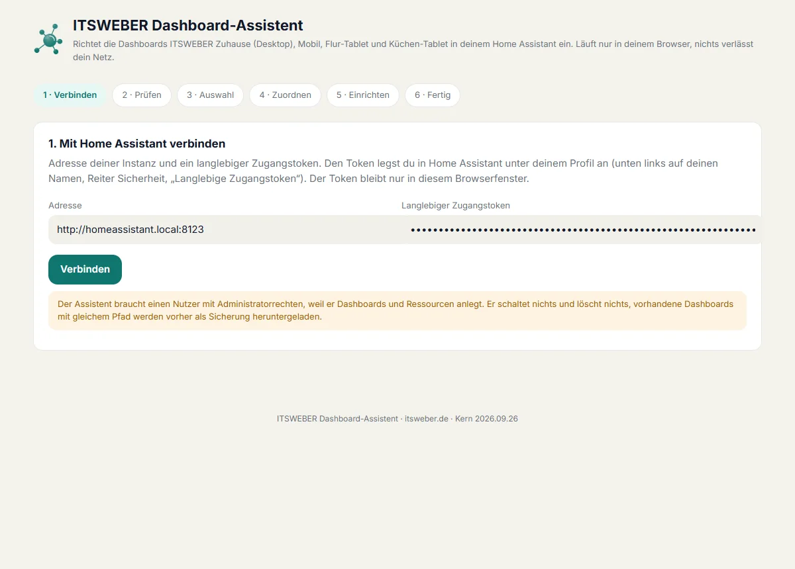Viewport: 795px width, 569px height.
Task: Click the Adresse input field
Action: [222, 230]
